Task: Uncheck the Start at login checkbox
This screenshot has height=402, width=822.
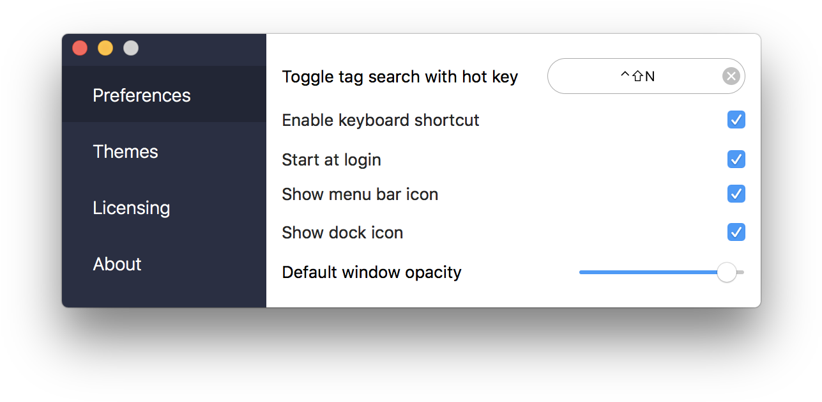Action: 736,159
